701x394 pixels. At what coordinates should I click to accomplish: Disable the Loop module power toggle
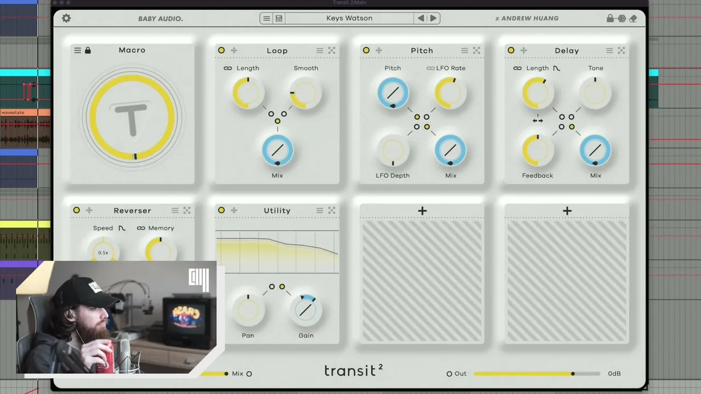click(221, 50)
